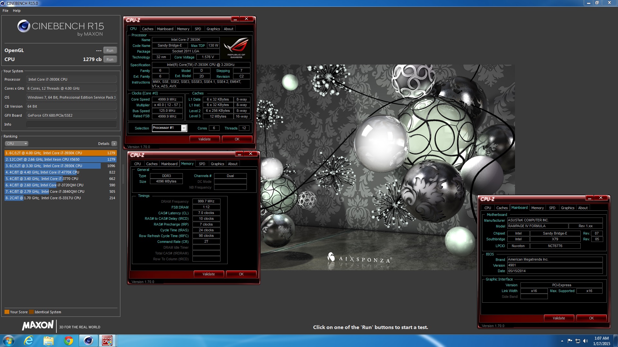This screenshot has width=618, height=347.
Task: Switch to Memory tab in top CPU-Z window
Action: pyautogui.click(x=183, y=29)
